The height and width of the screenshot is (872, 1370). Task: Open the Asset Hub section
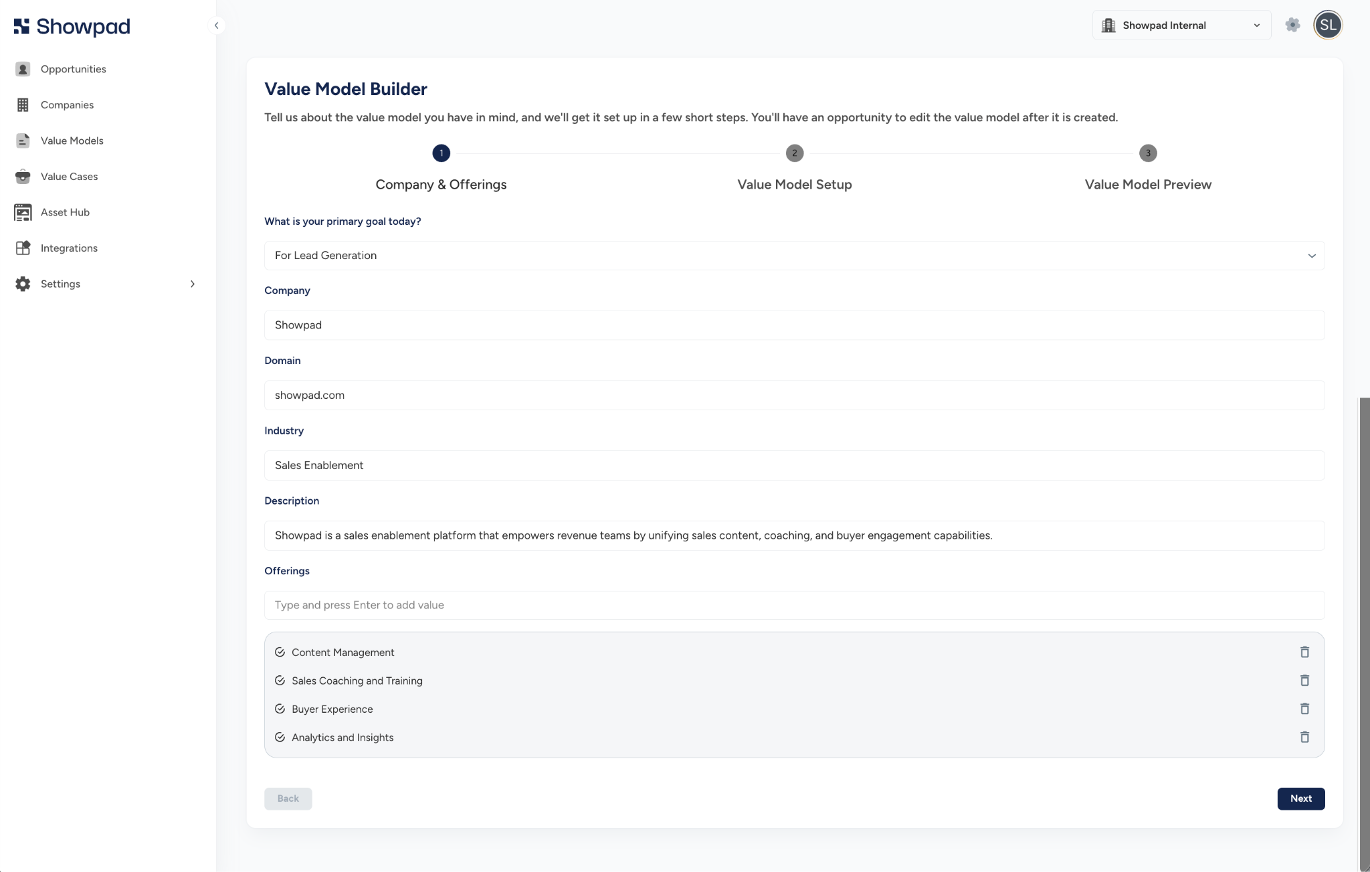(x=65, y=212)
